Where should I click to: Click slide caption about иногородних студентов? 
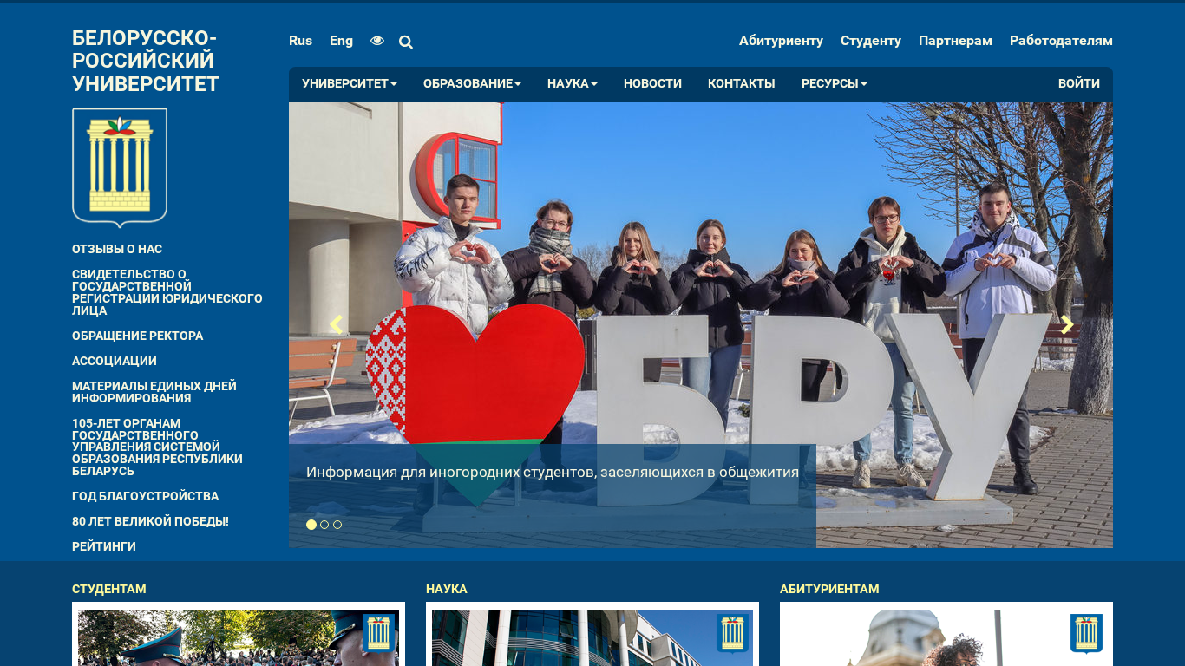[553, 473]
